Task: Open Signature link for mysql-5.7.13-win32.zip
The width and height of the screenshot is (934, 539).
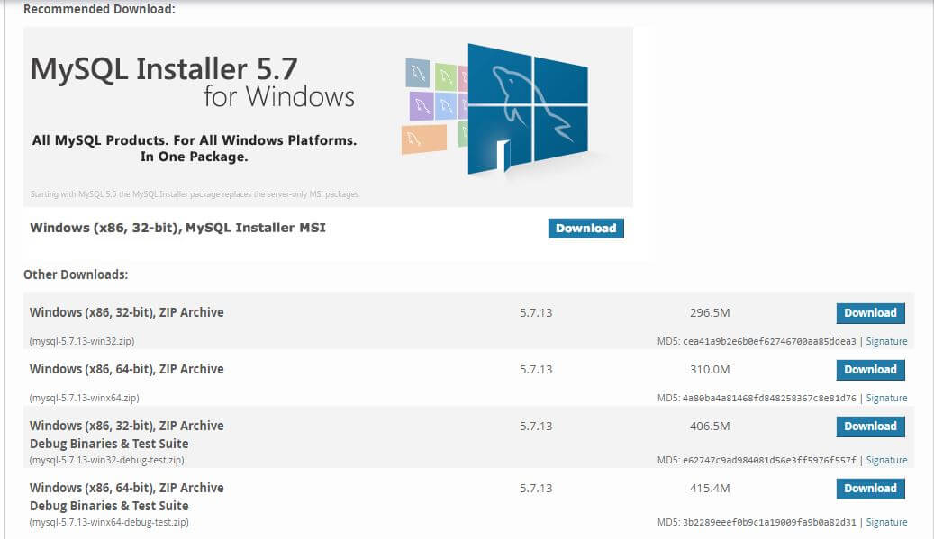Action: [x=886, y=341]
